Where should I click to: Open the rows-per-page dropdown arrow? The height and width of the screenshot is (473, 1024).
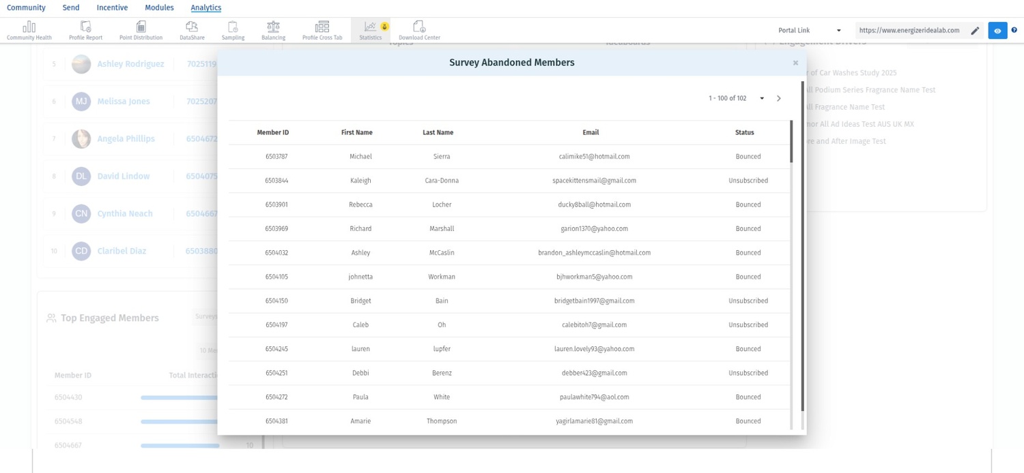click(762, 98)
